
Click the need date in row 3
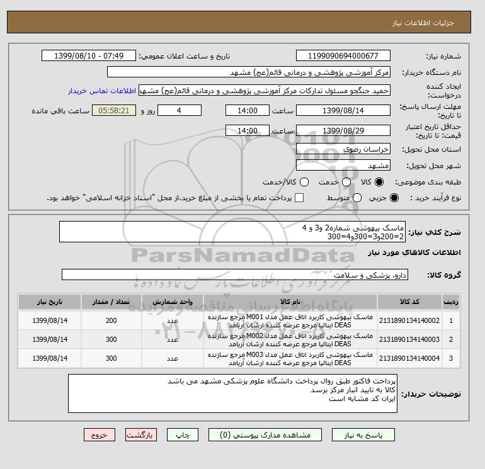(50, 358)
